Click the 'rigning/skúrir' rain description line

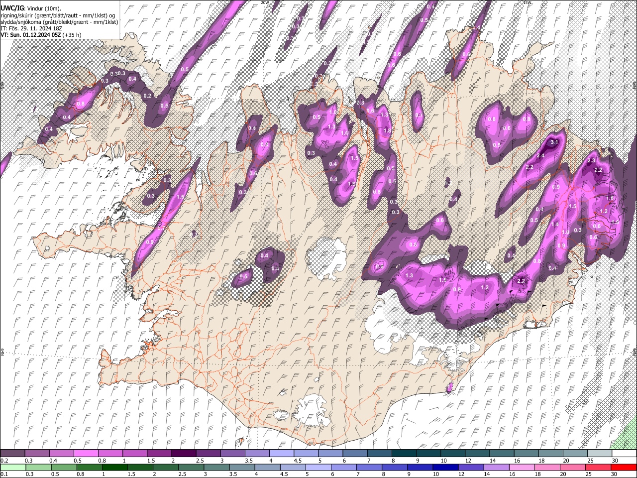57,15
